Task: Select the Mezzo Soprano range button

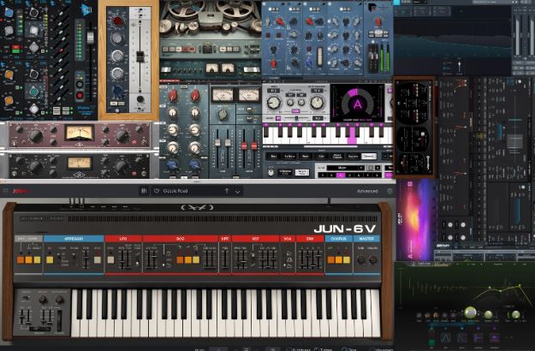Action: pos(337,156)
